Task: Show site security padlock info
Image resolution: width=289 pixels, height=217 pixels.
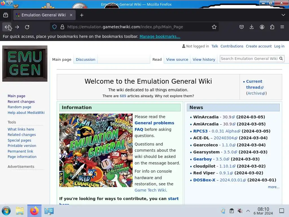Action: pyautogui.click(x=62, y=27)
